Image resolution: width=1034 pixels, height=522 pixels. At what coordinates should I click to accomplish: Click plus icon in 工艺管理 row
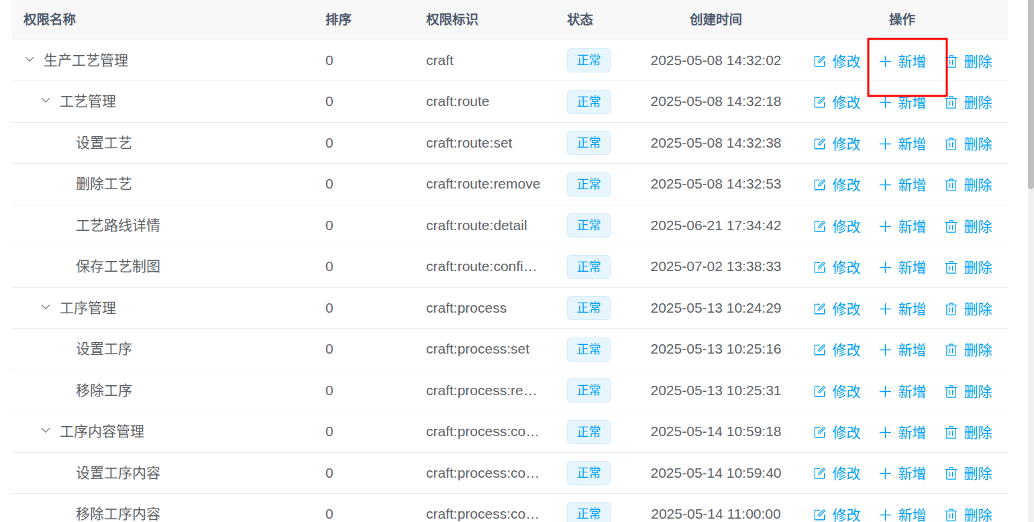tap(885, 103)
